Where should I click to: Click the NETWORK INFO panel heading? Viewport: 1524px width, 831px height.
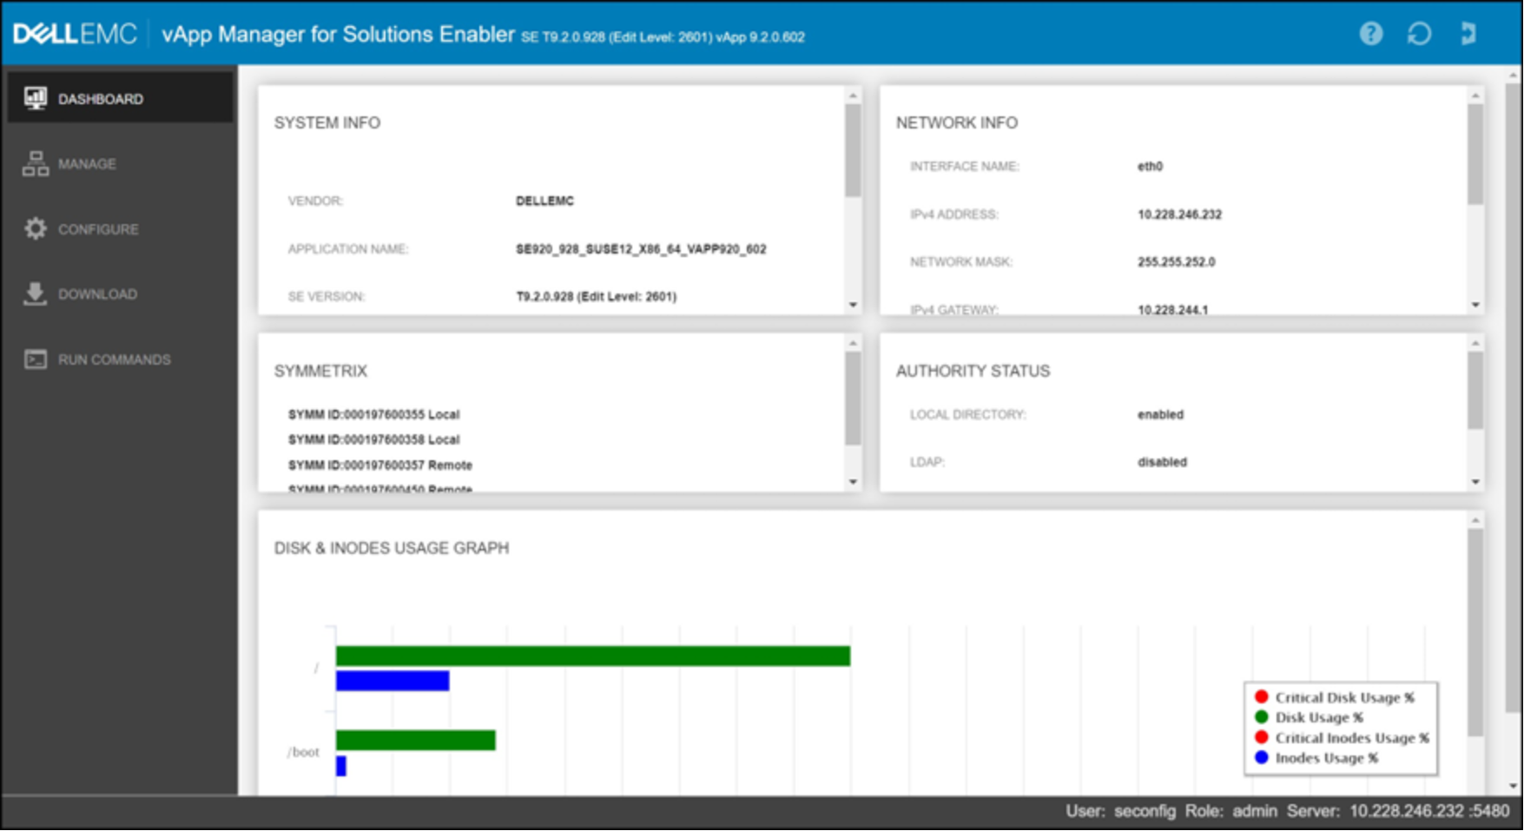coord(957,123)
